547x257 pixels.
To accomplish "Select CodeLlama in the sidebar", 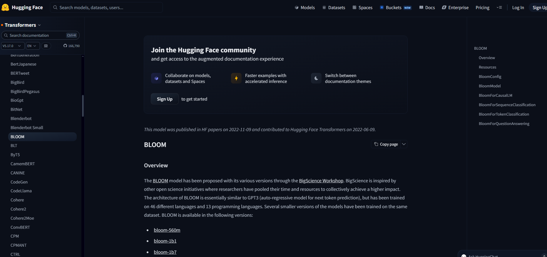I will (21, 191).
